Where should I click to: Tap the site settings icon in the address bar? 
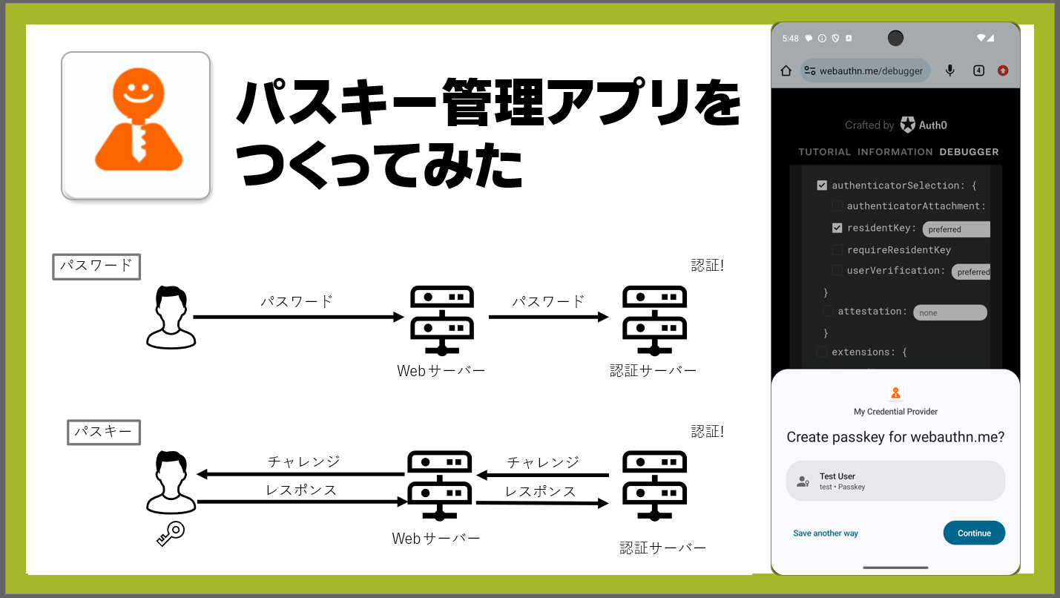[x=810, y=70]
